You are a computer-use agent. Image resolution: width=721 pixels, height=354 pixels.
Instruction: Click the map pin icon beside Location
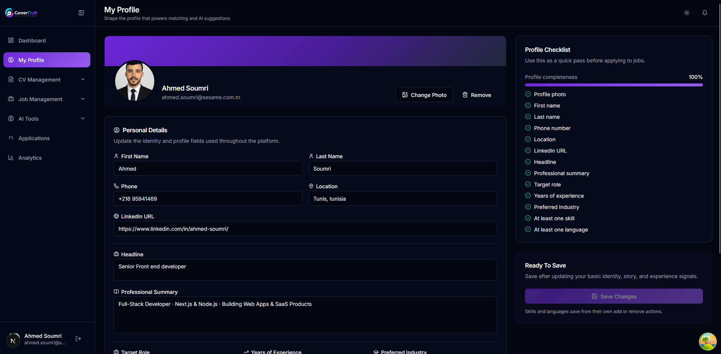311,186
